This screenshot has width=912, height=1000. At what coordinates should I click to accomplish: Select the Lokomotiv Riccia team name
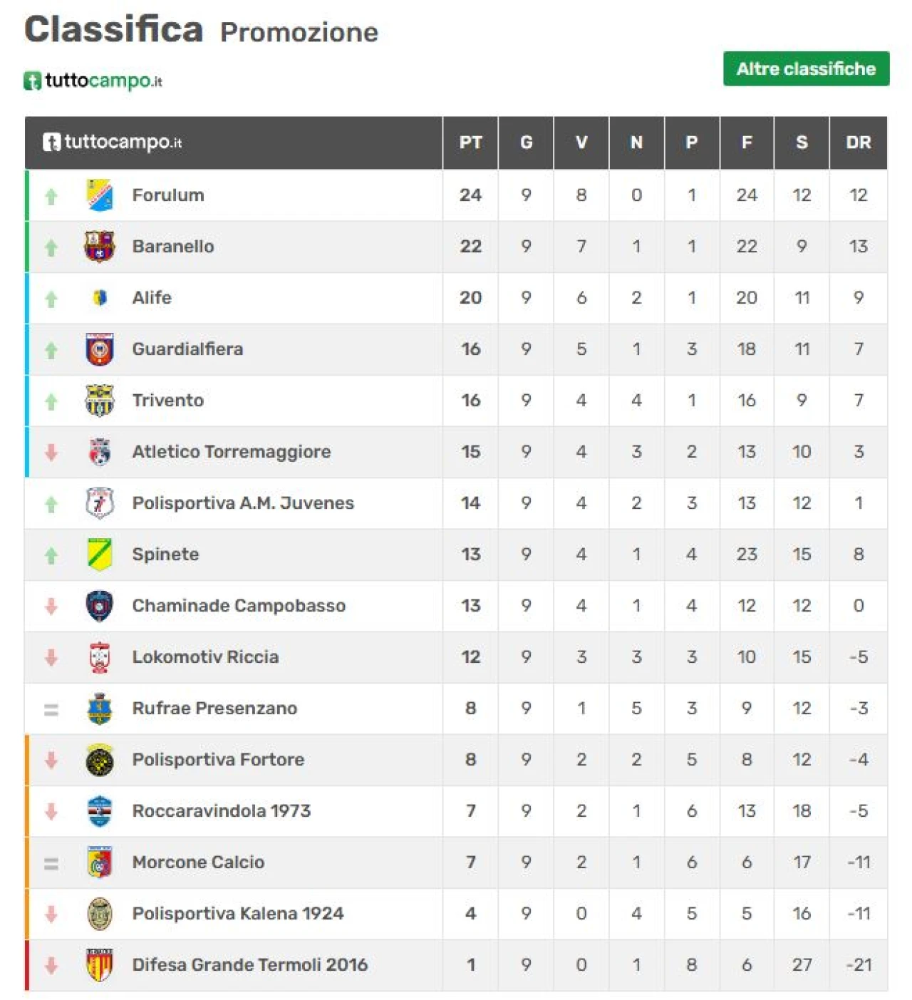(x=205, y=657)
